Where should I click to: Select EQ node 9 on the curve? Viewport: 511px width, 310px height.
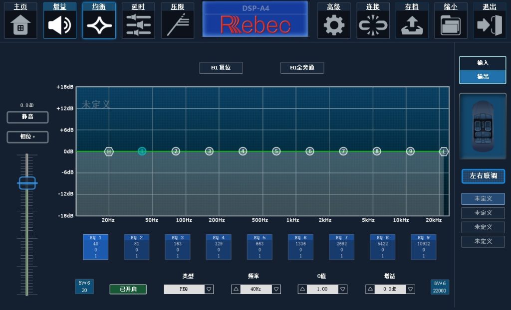pos(410,151)
